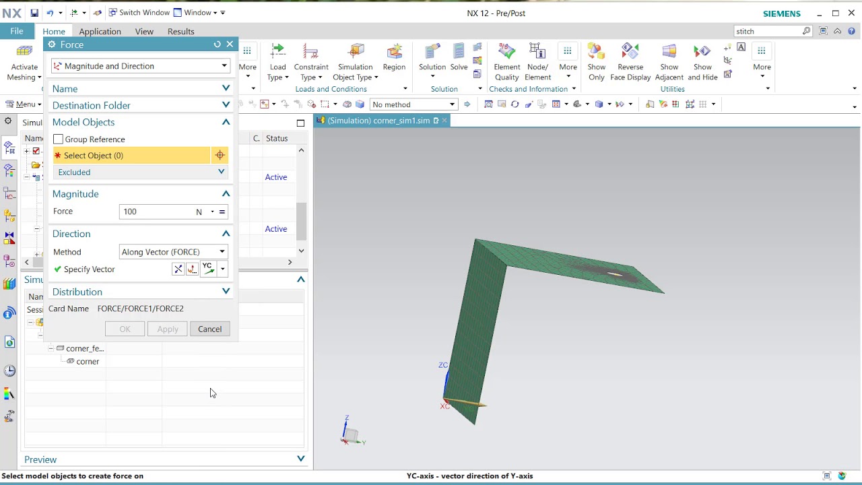Switch to the Application tab

[100, 32]
